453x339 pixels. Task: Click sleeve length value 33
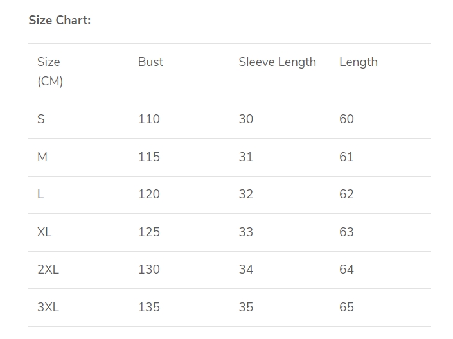[x=245, y=232]
